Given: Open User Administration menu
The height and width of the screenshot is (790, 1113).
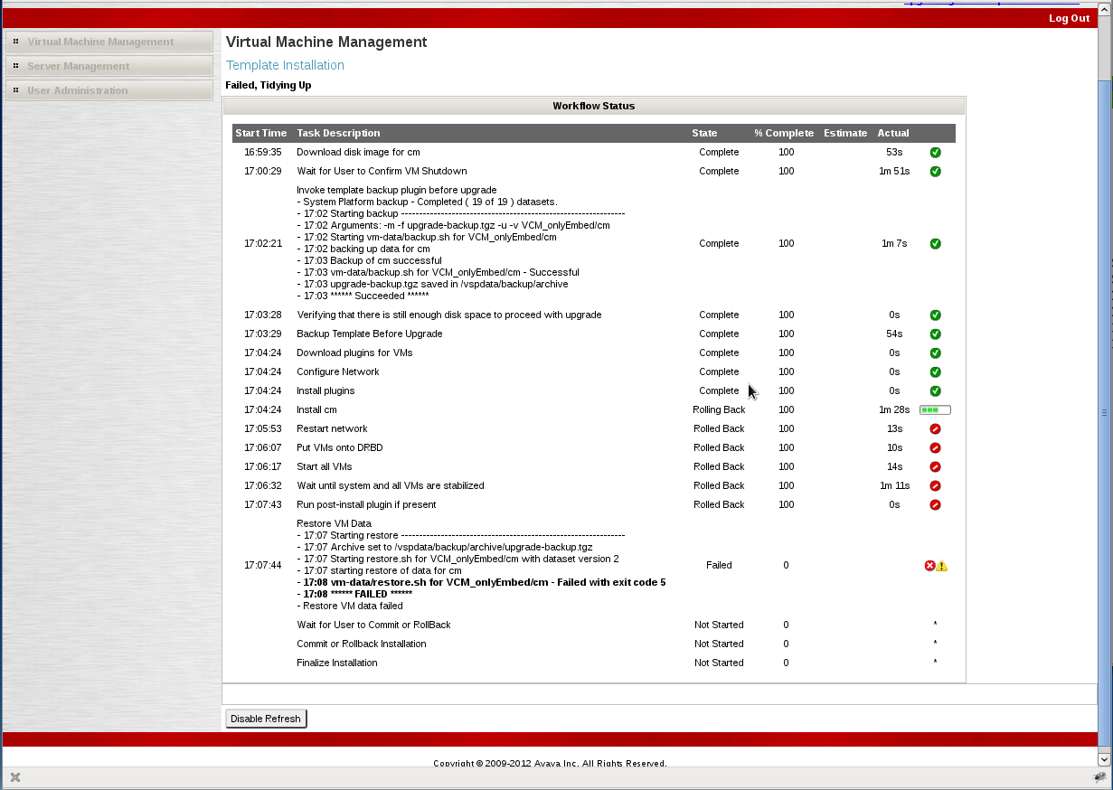Looking at the screenshot, I should (x=108, y=90).
